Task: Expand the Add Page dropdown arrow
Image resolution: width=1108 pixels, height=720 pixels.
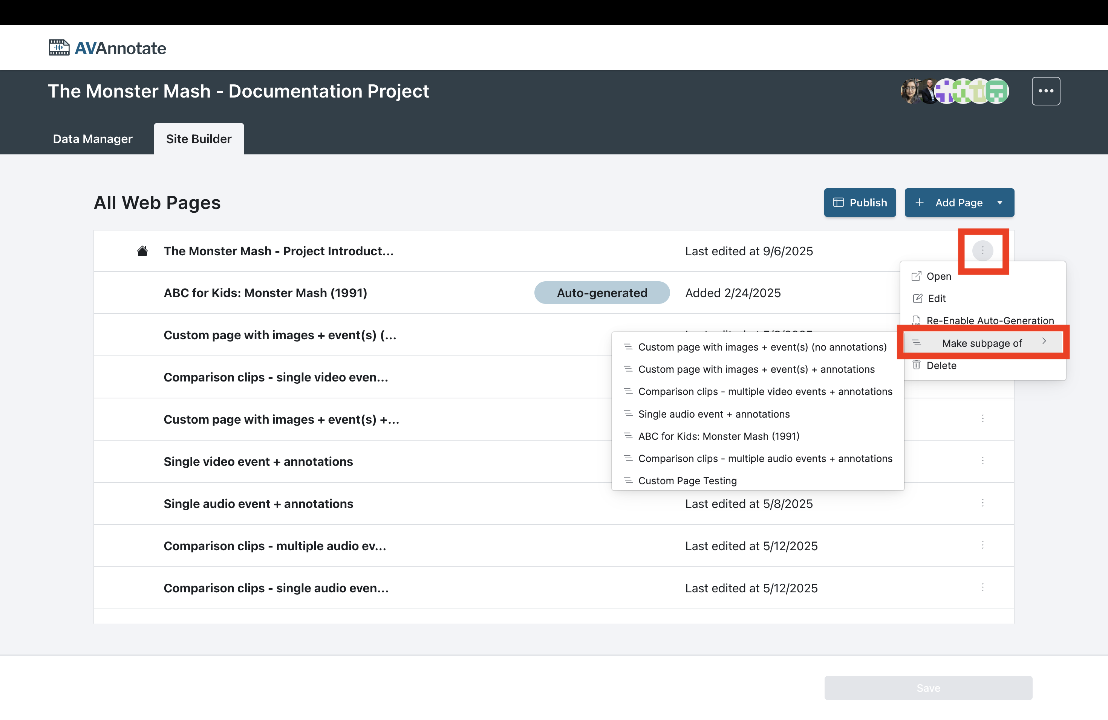Action: (1000, 202)
